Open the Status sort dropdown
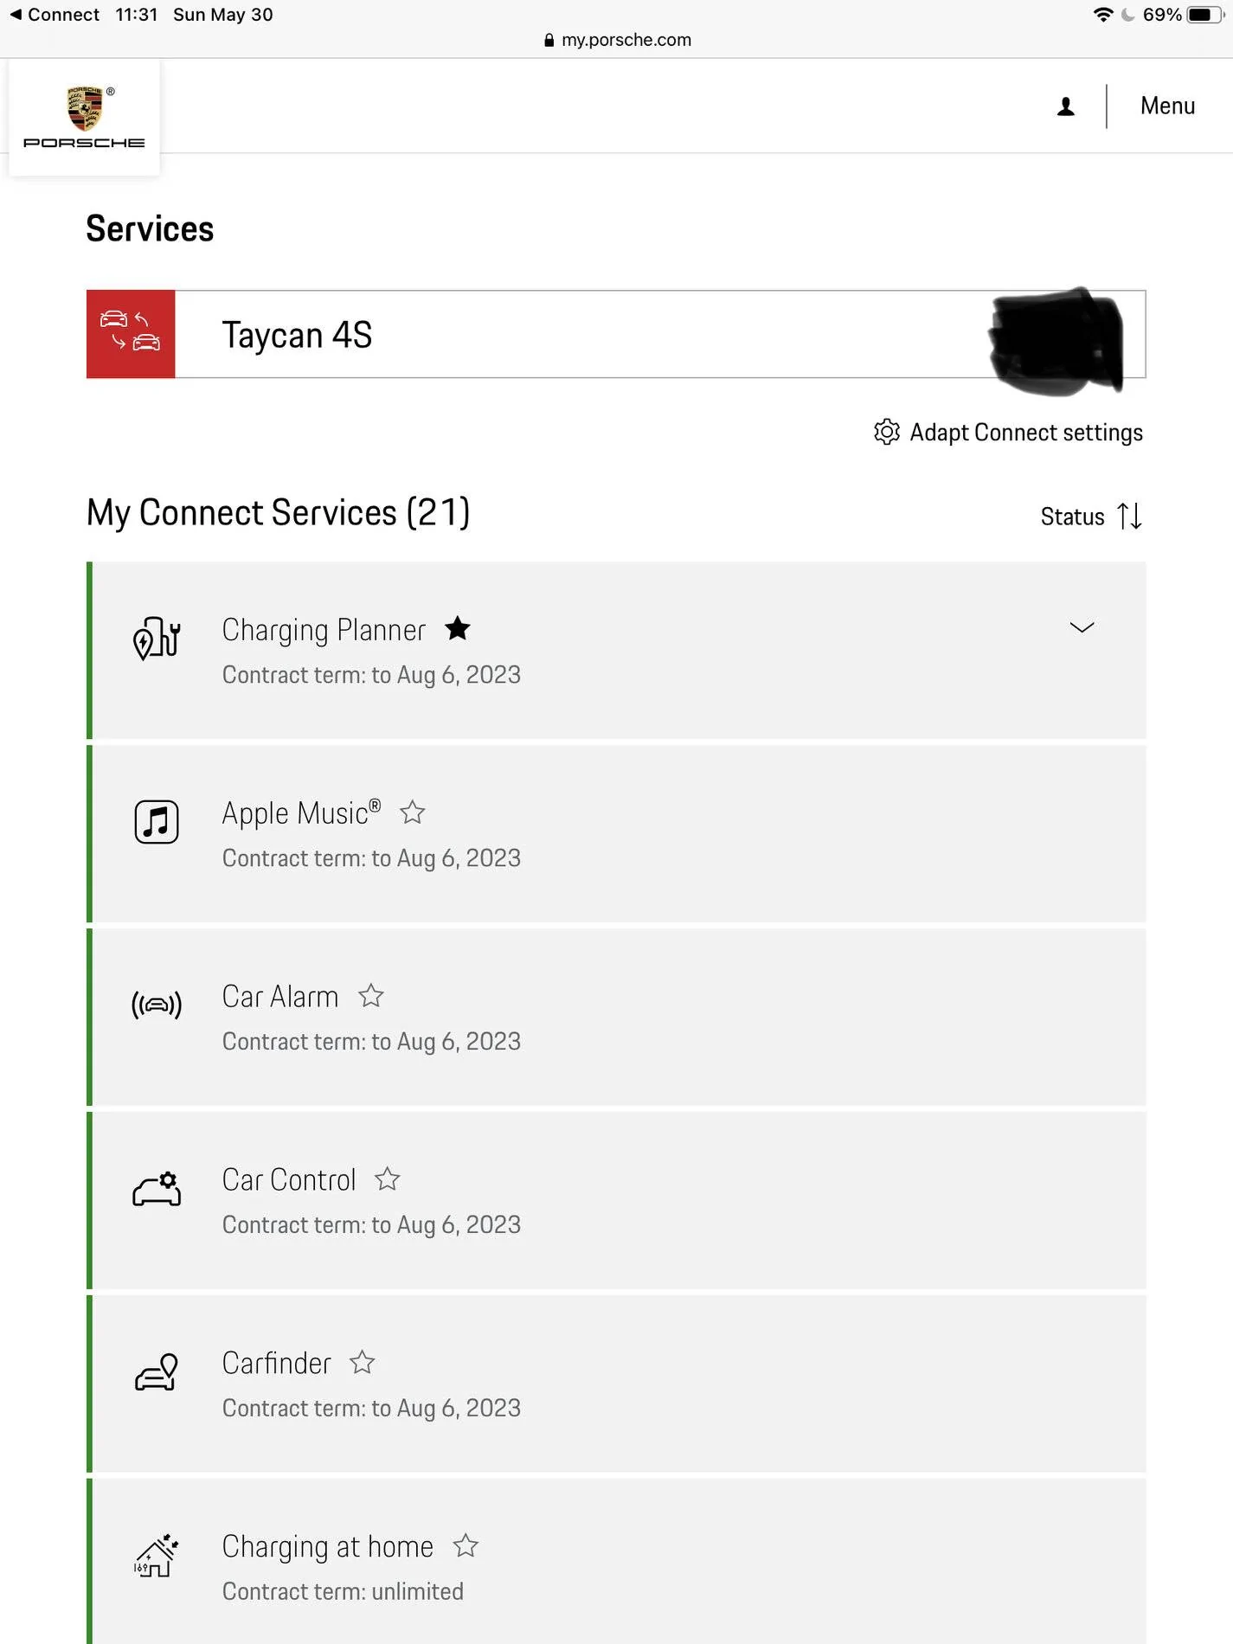 [x=1073, y=517]
